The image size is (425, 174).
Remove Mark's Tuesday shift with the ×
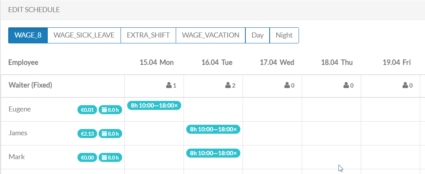coord(235,153)
